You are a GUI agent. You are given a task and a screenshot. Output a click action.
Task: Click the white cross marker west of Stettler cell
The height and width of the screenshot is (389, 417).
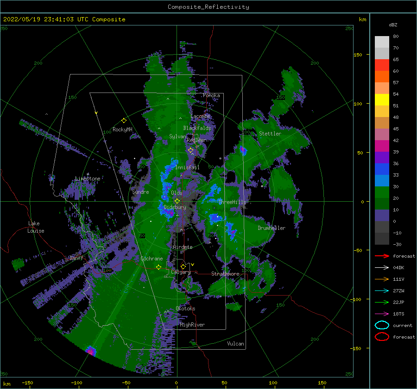[x=262, y=186]
